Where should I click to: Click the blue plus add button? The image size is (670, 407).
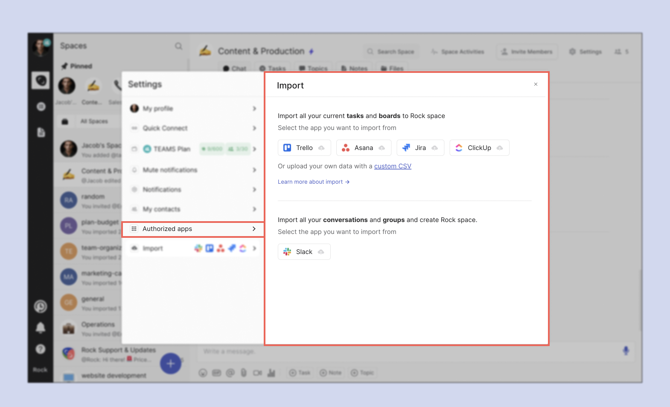pyautogui.click(x=171, y=364)
